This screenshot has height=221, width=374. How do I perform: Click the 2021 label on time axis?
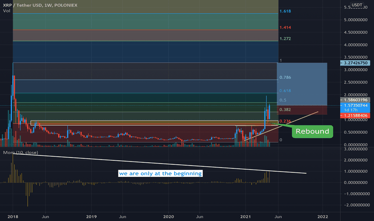(246, 217)
